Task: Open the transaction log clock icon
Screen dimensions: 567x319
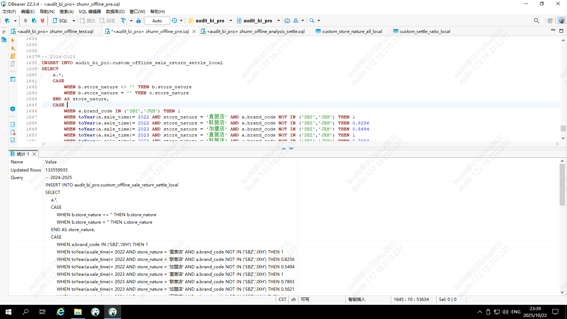Action: coord(174,21)
